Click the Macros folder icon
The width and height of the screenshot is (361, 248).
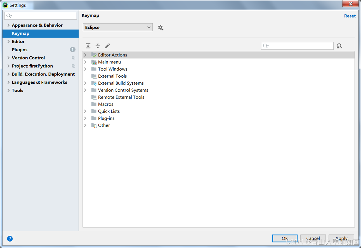tap(94, 104)
